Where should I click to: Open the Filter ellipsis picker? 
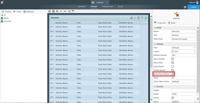click(x=194, y=48)
